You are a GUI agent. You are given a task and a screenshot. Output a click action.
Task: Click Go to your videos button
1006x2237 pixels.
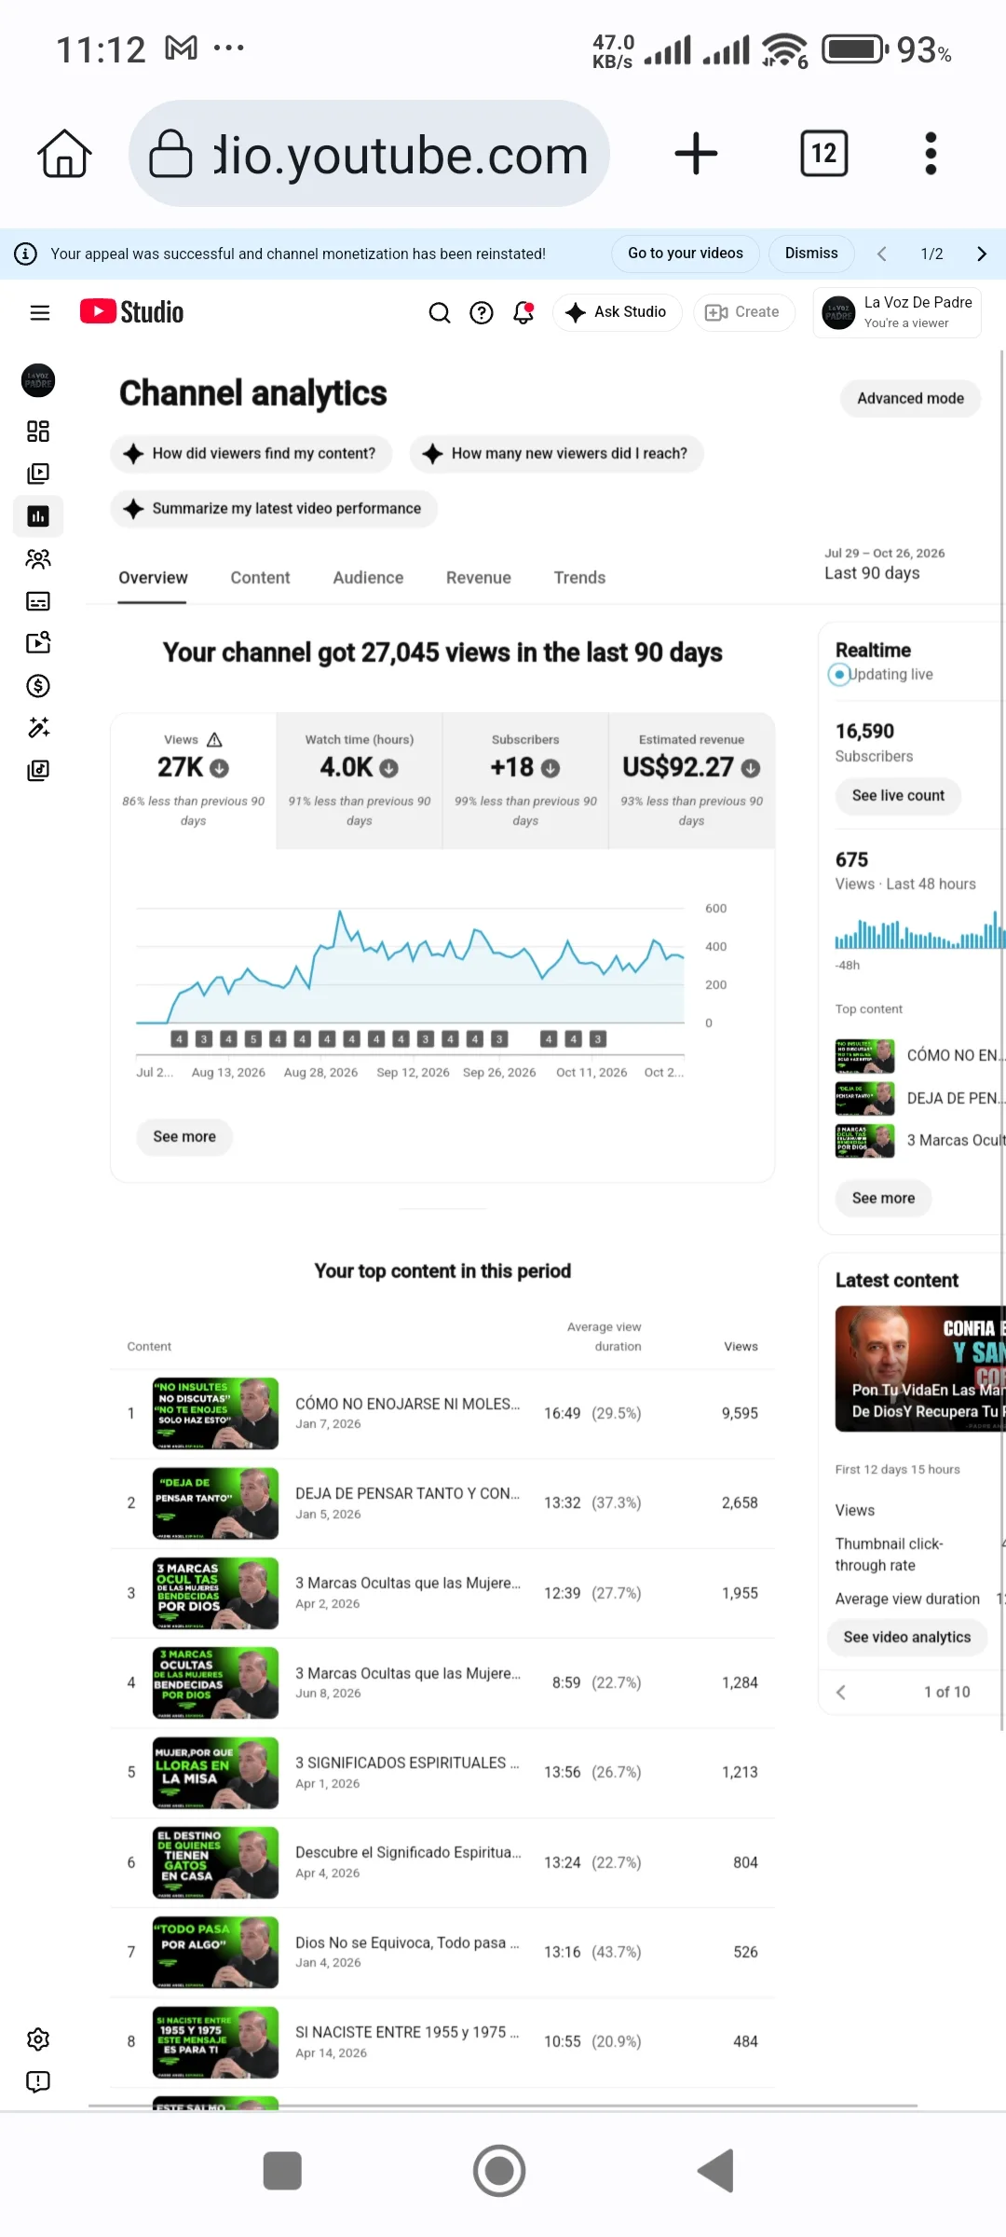pos(686,254)
